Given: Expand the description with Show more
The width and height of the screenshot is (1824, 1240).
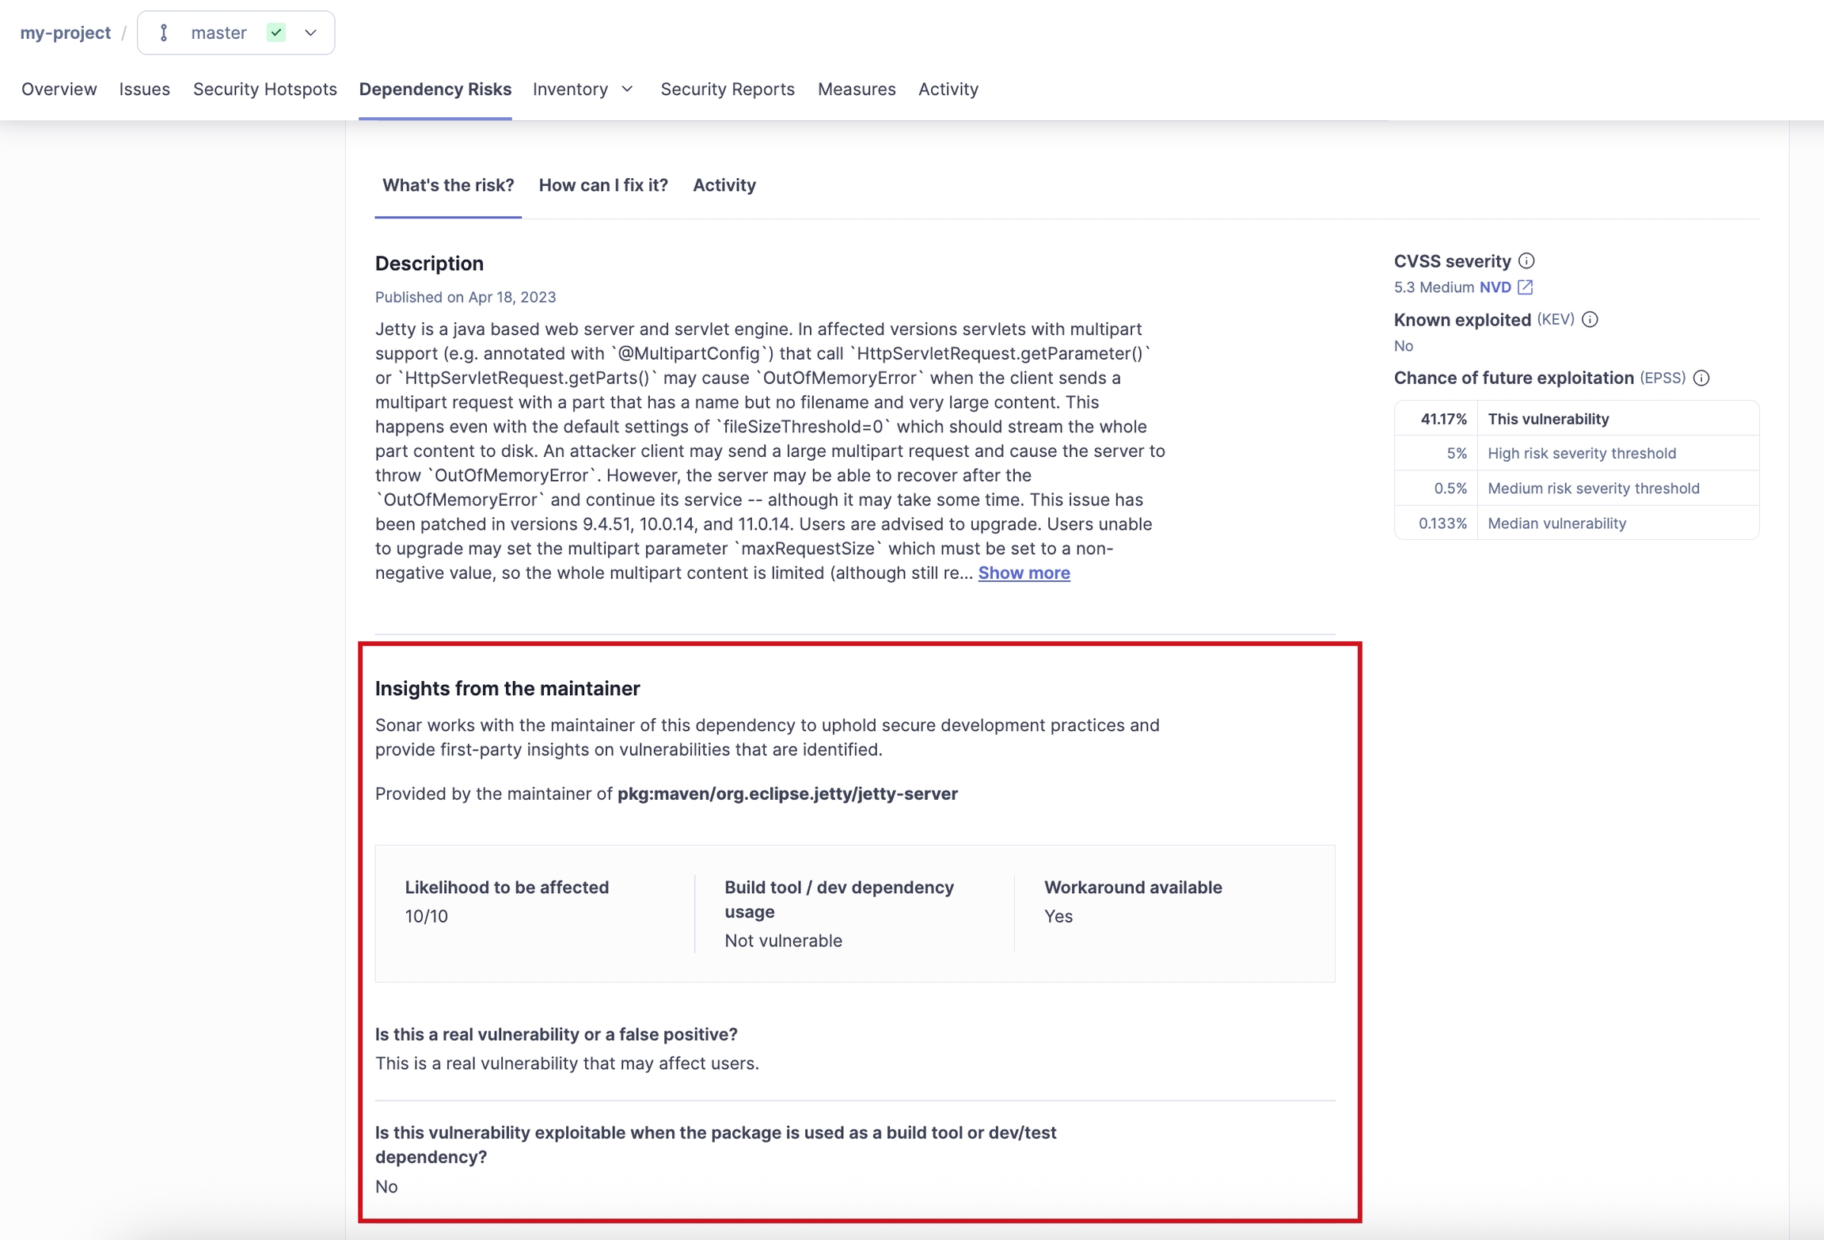Looking at the screenshot, I should tap(1023, 572).
